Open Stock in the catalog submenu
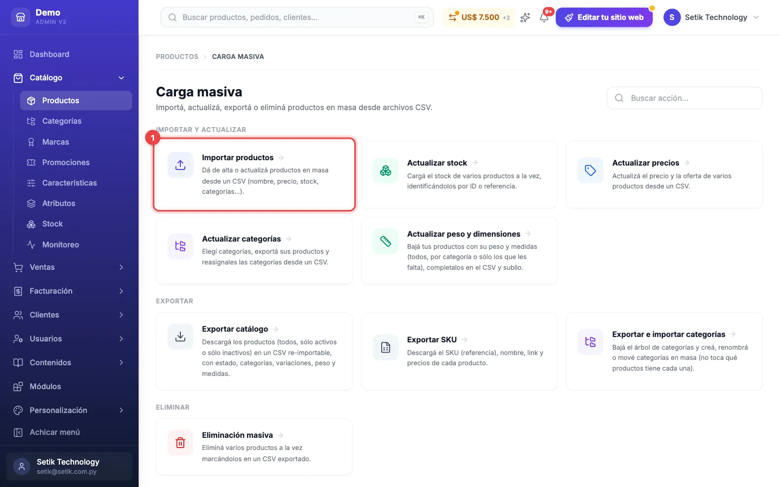Screen dimensions: 780x487 coord(76,224)
